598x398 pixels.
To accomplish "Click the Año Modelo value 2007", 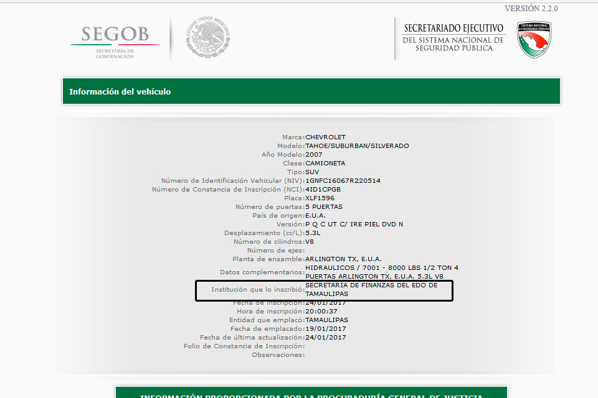I will pyautogui.click(x=315, y=155).
